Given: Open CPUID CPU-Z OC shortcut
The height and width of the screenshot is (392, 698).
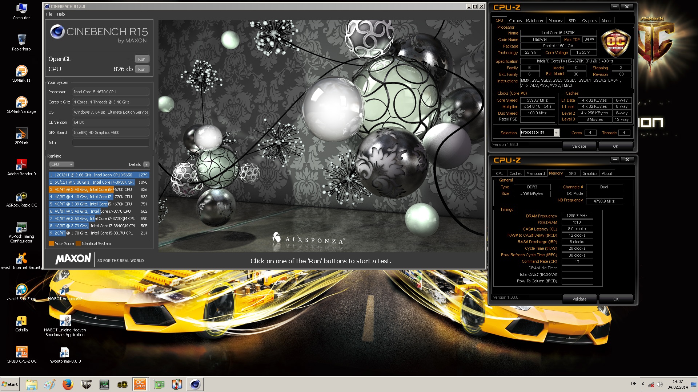Looking at the screenshot, I should [21, 355].
